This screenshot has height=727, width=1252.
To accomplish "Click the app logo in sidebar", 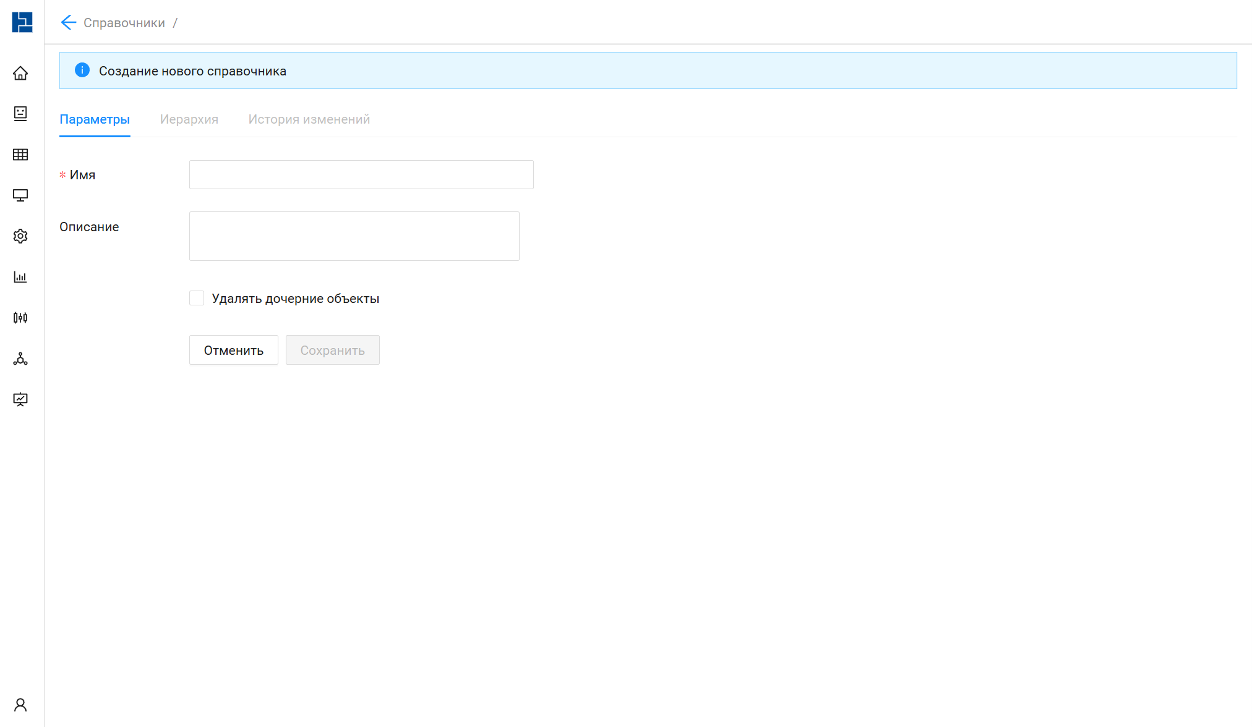I will tap(22, 22).
